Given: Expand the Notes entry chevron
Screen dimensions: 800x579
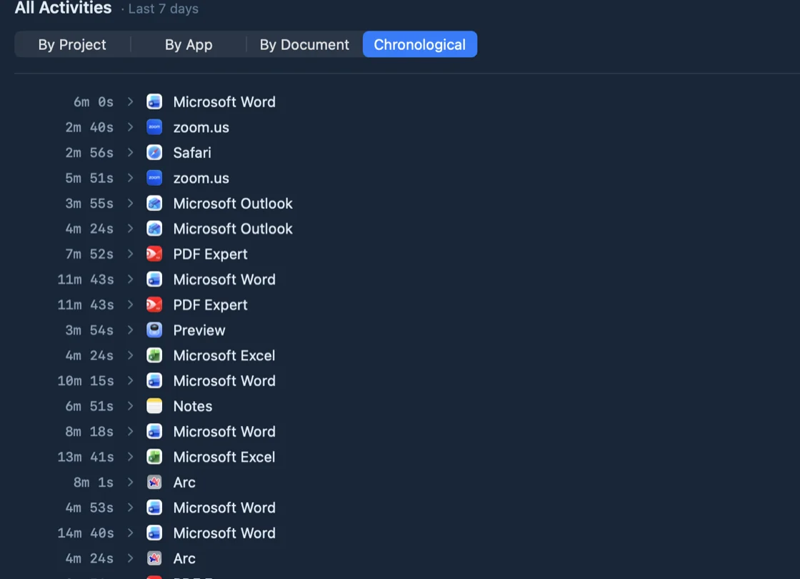Looking at the screenshot, I should click(x=130, y=406).
